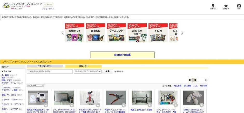Toggle watch star on pruning shears item
Viewport: 244px width, 113px height.
124,105
